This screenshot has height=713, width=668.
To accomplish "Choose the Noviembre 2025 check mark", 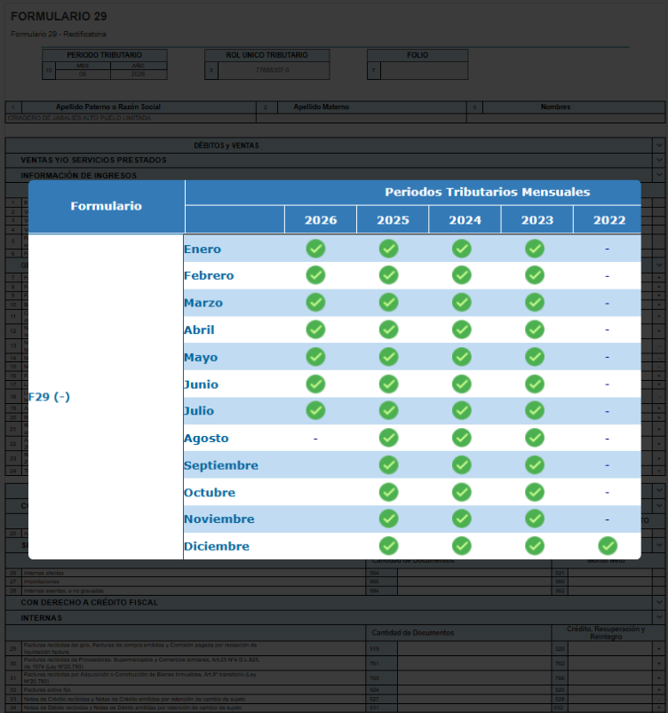I will click(x=388, y=519).
